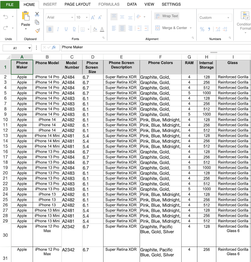251x262 pixels.
Task: Click the Merge & Center button
Action: pos(171,28)
